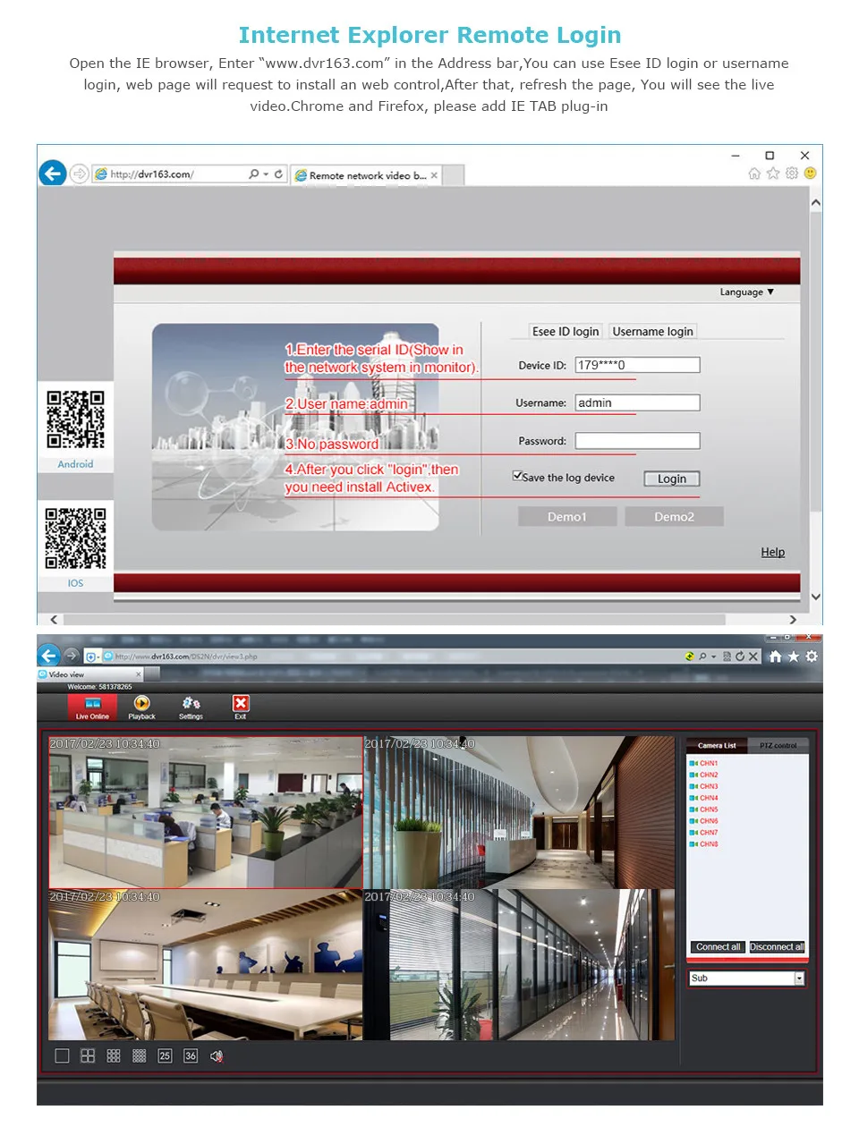Switch to 36-camera layout
The width and height of the screenshot is (859, 1127).
(191, 1055)
